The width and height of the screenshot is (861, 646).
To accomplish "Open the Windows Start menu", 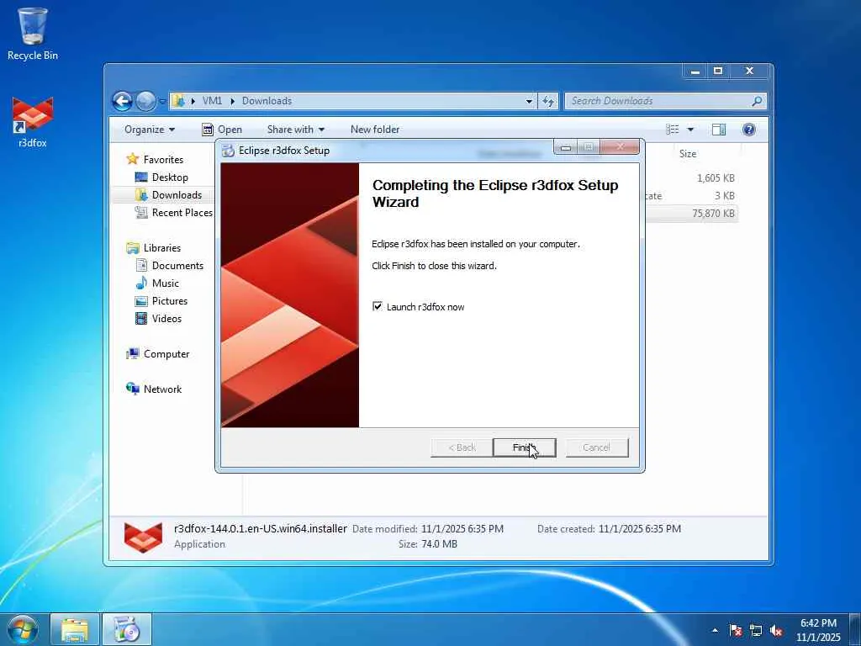I will (22, 629).
